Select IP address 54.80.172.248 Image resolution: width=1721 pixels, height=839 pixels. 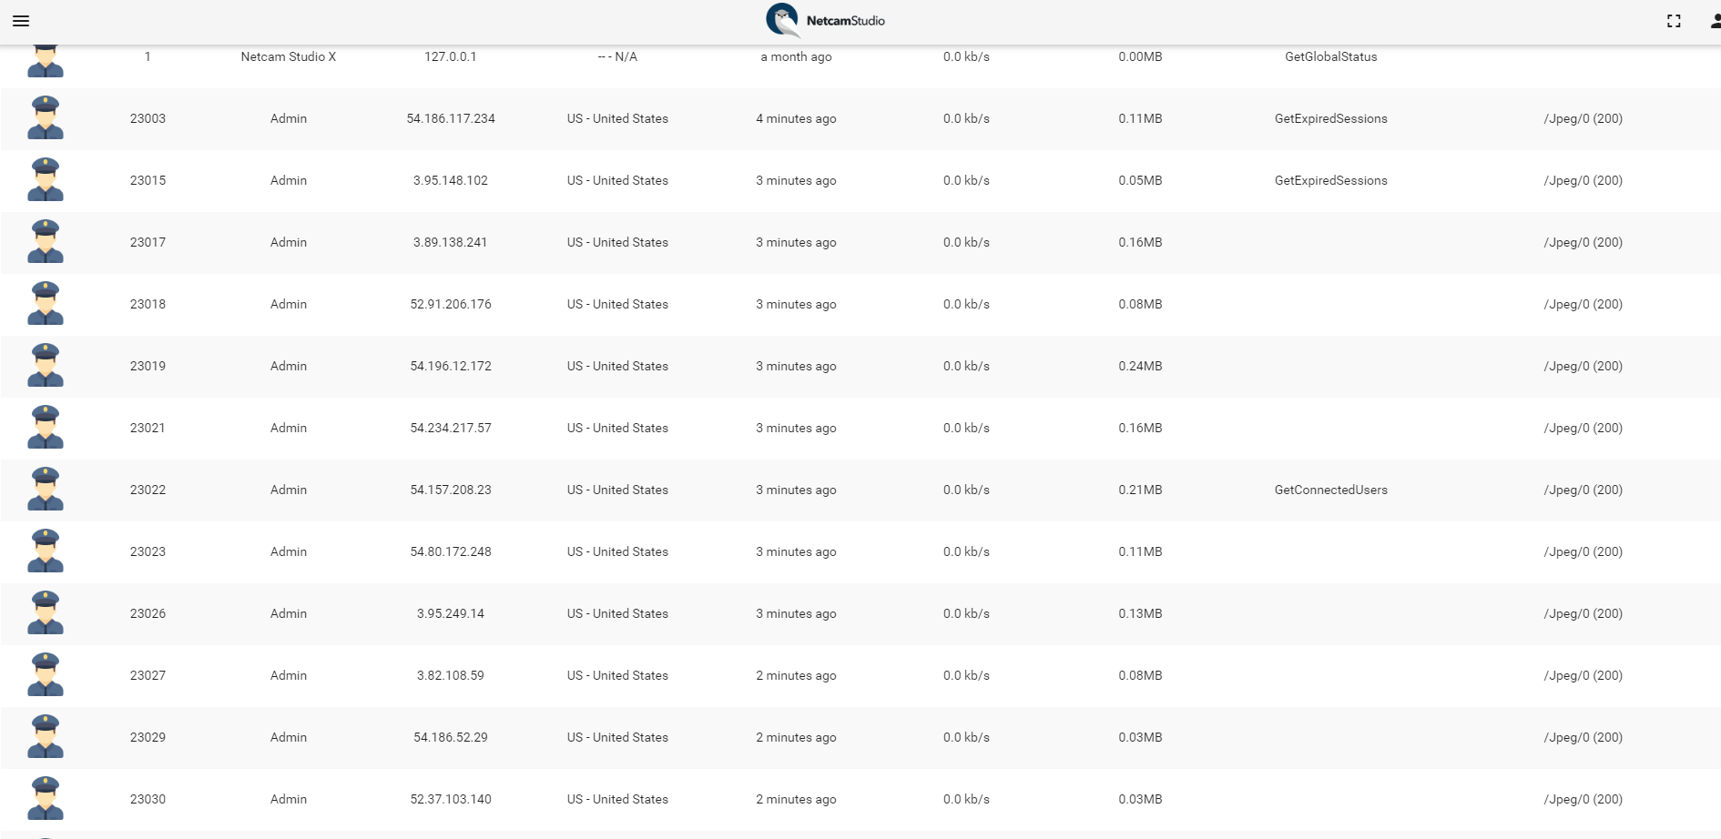click(x=451, y=551)
